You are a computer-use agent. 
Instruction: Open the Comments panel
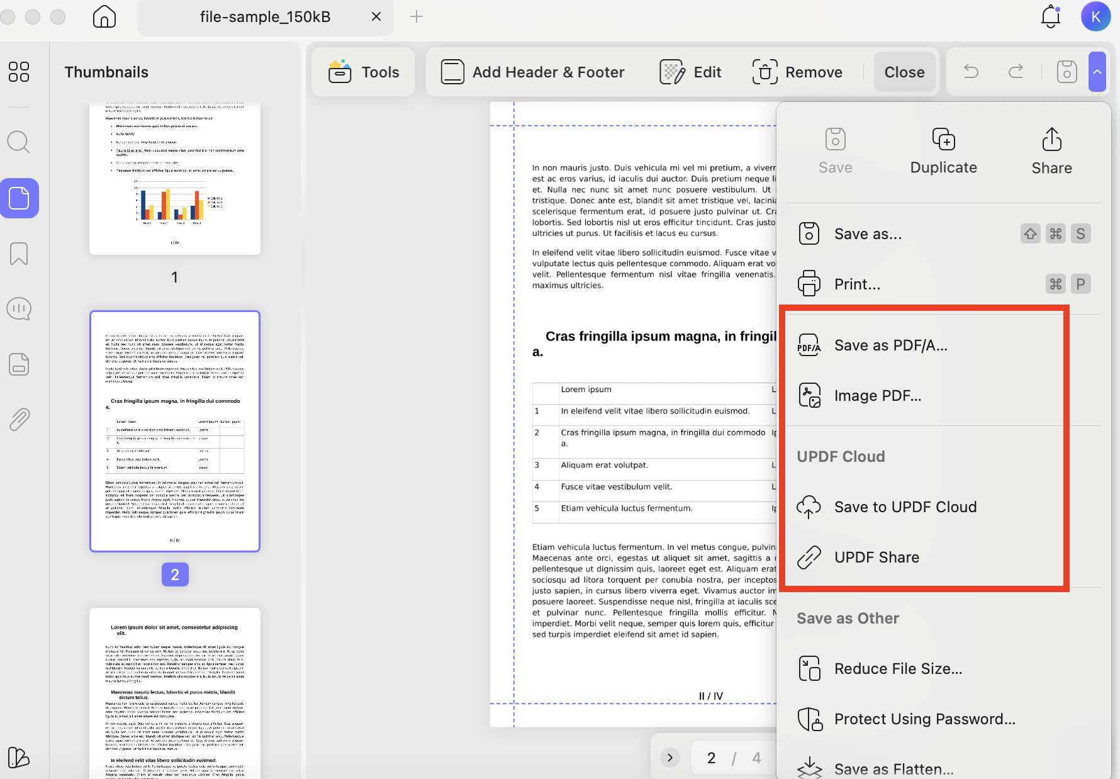(x=18, y=308)
